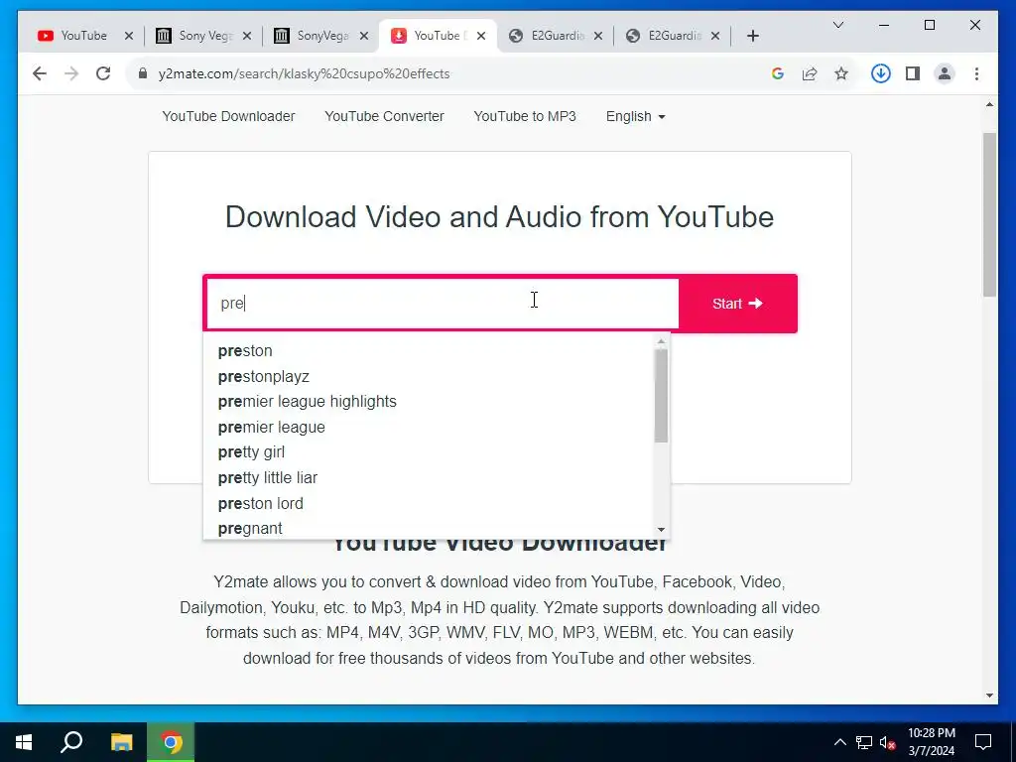Close the second SonyVegas tab
This screenshot has height=762, width=1016.
tap(363, 36)
